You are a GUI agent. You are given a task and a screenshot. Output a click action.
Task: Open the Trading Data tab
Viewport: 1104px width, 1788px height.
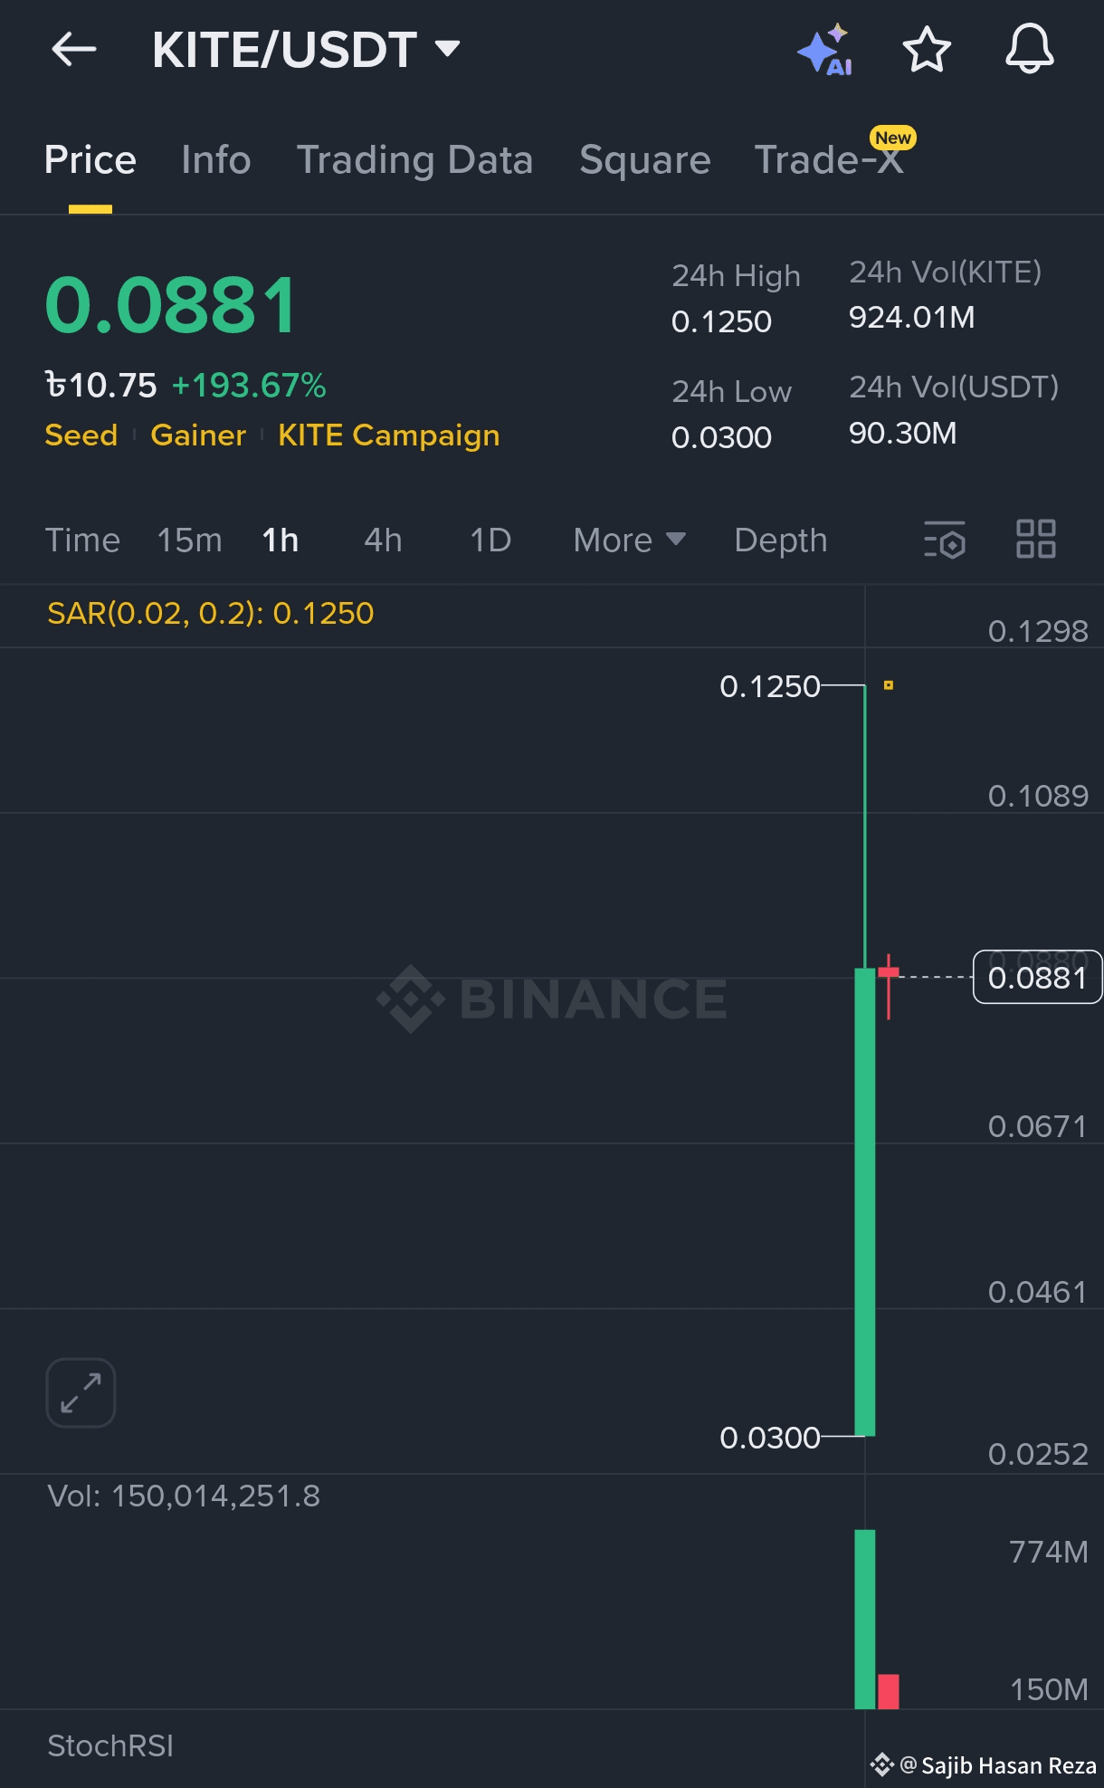click(x=414, y=160)
